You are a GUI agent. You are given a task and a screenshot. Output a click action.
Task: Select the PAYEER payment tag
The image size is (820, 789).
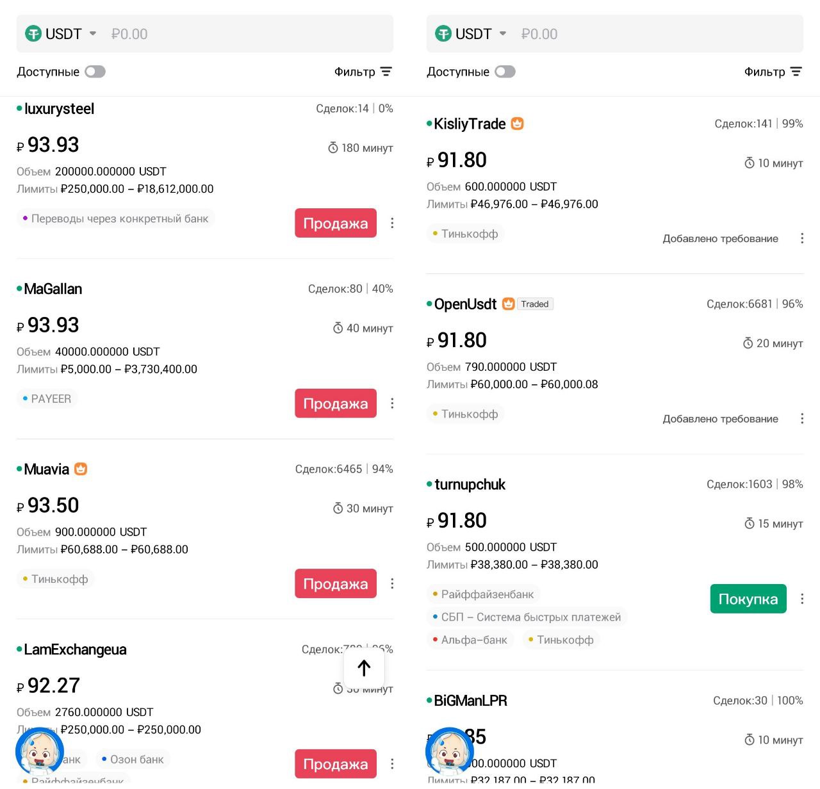click(47, 398)
